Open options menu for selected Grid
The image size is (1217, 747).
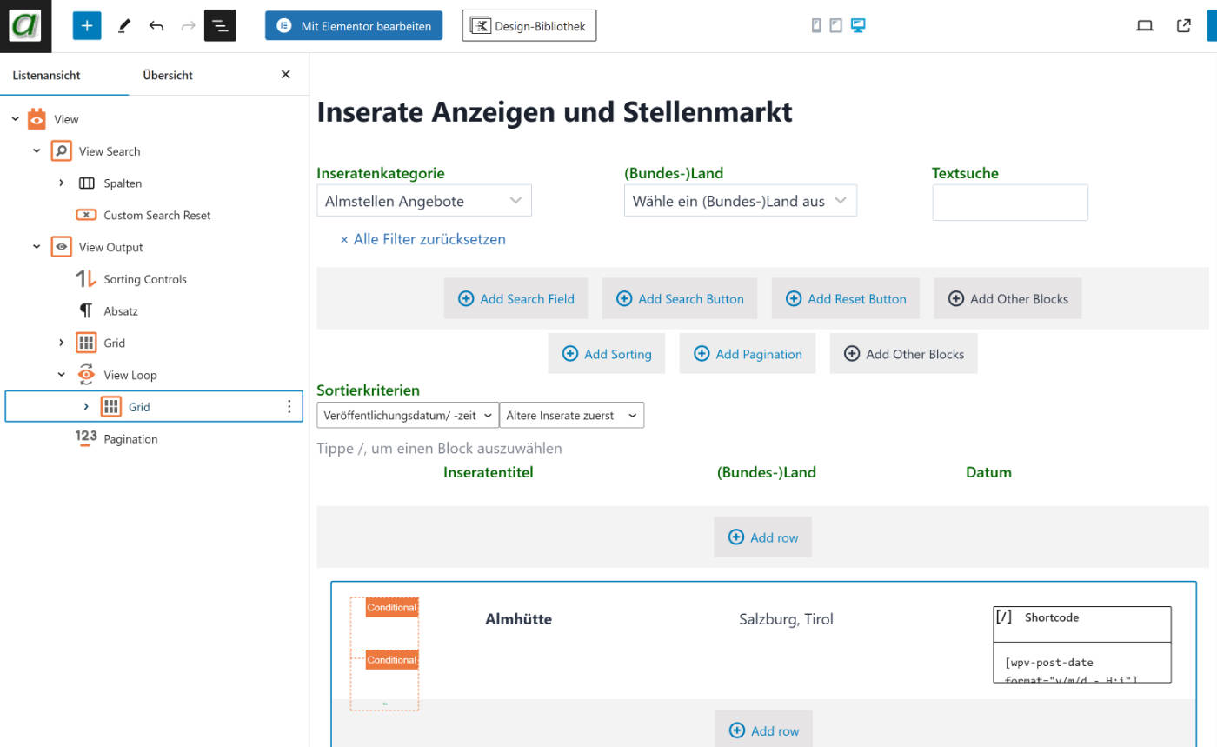click(x=289, y=407)
